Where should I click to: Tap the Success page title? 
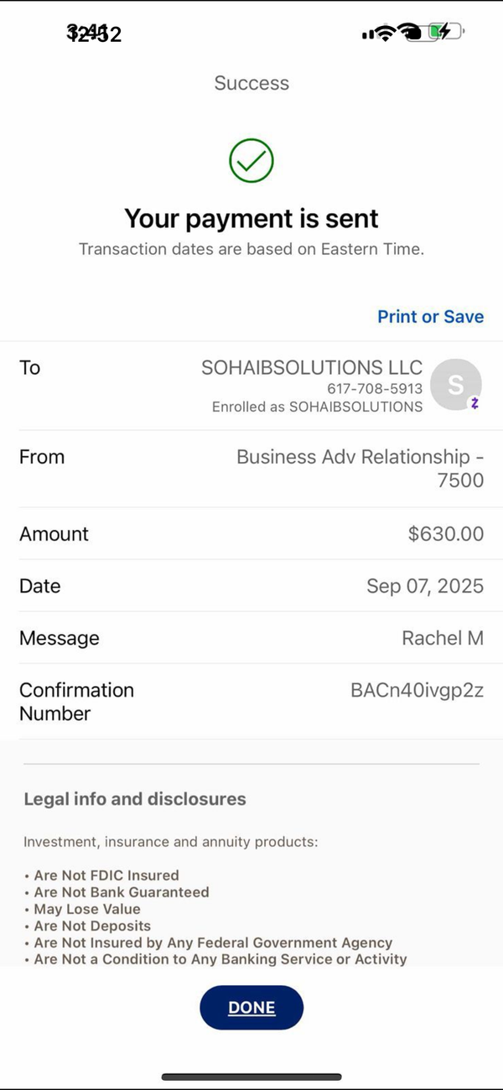click(251, 83)
